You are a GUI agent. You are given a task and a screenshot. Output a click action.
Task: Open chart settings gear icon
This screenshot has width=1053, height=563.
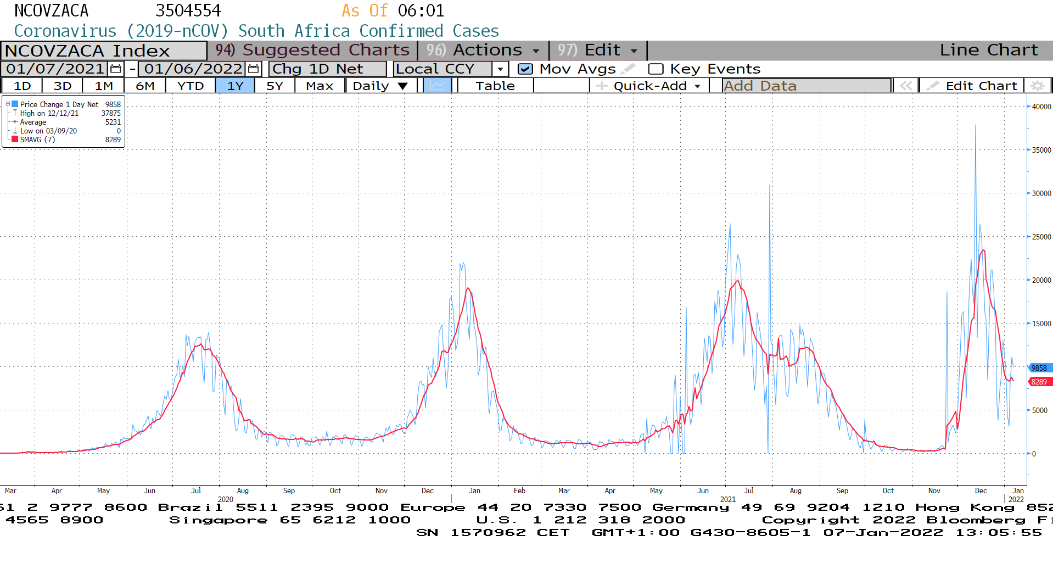point(1037,86)
